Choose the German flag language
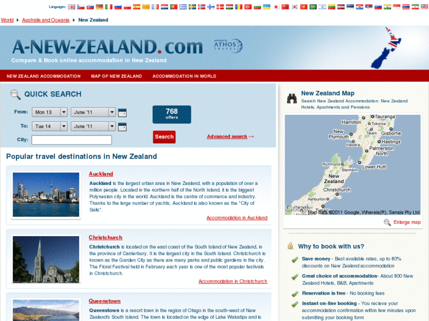This screenshot has width=429, height=321. pos(100,7)
